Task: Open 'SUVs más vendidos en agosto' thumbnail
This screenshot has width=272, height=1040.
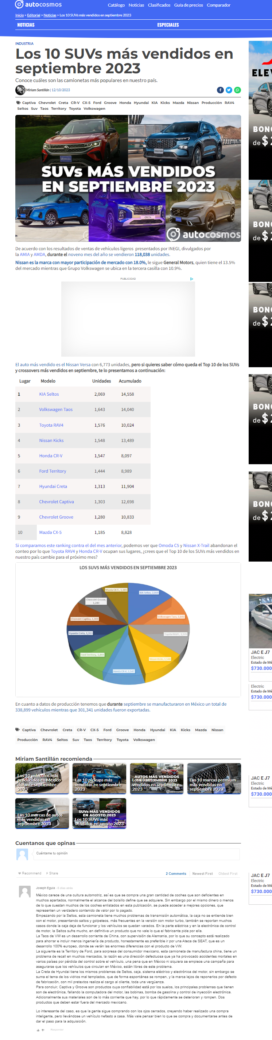Action: 99,814
